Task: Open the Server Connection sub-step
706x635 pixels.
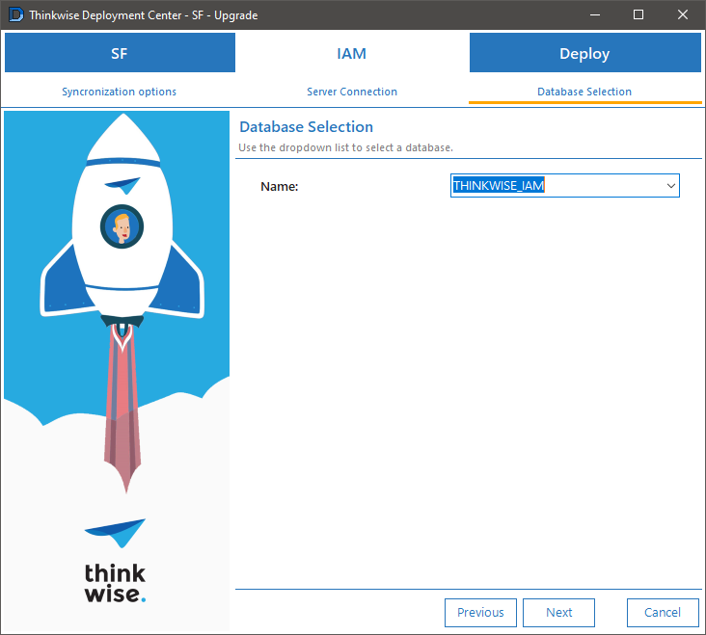Action: coord(352,92)
